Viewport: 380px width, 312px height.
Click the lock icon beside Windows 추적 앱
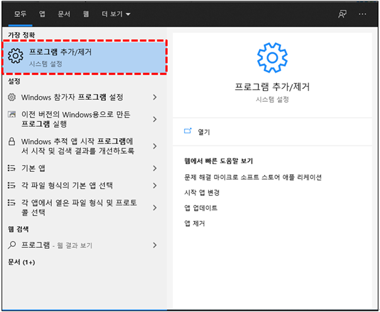(11, 141)
